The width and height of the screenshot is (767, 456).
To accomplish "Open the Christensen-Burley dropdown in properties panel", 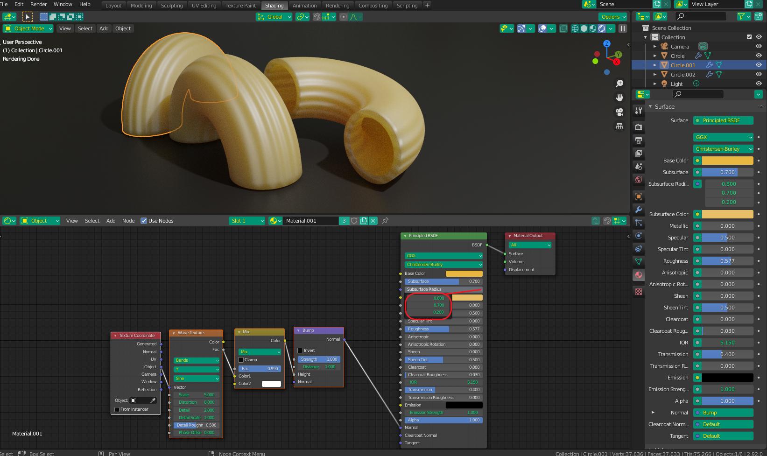I will pos(723,149).
